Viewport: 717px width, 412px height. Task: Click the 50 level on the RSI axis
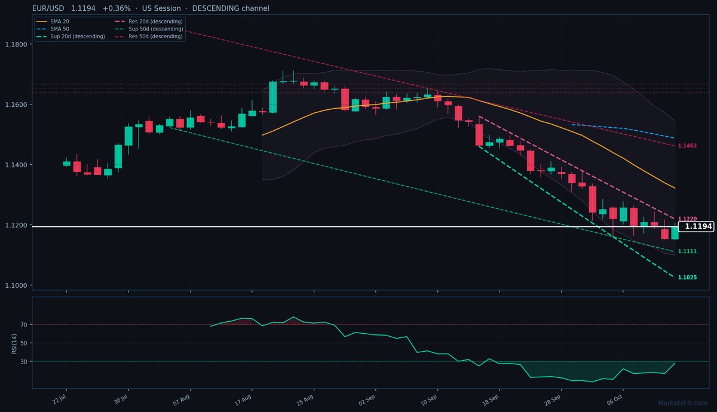pyautogui.click(x=24, y=343)
